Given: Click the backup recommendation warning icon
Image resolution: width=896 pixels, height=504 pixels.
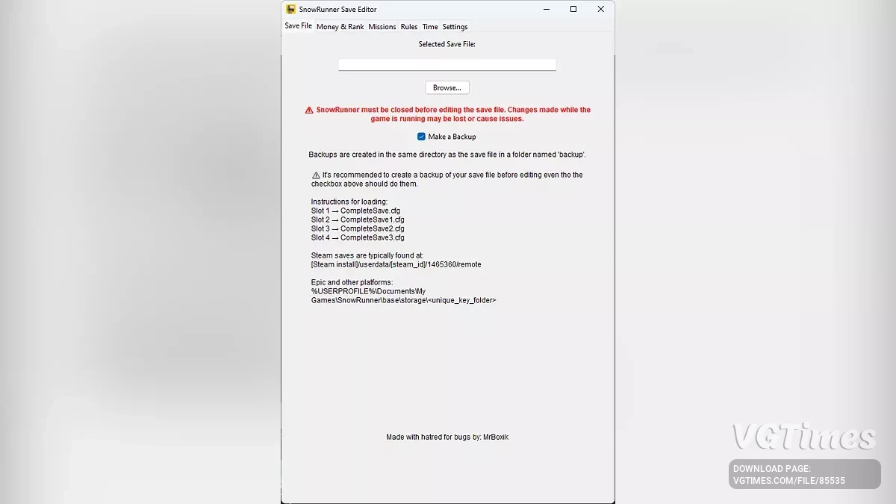Looking at the screenshot, I should coord(316,175).
